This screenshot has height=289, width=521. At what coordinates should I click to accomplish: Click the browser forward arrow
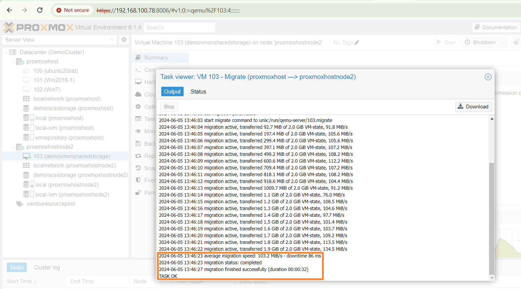pyautogui.click(x=24, y=10)
